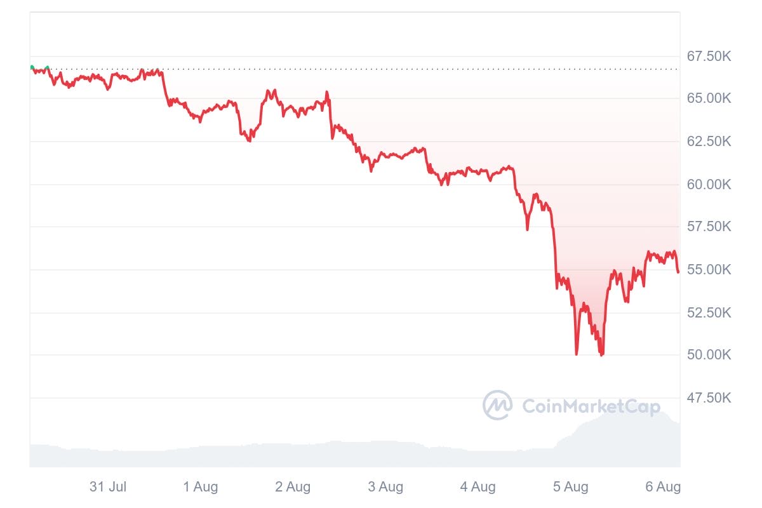The width and height of the screenshot is (762, 508).
Task: Click the CoinMarketCap logo icon
Action: [x=497, y=405]
